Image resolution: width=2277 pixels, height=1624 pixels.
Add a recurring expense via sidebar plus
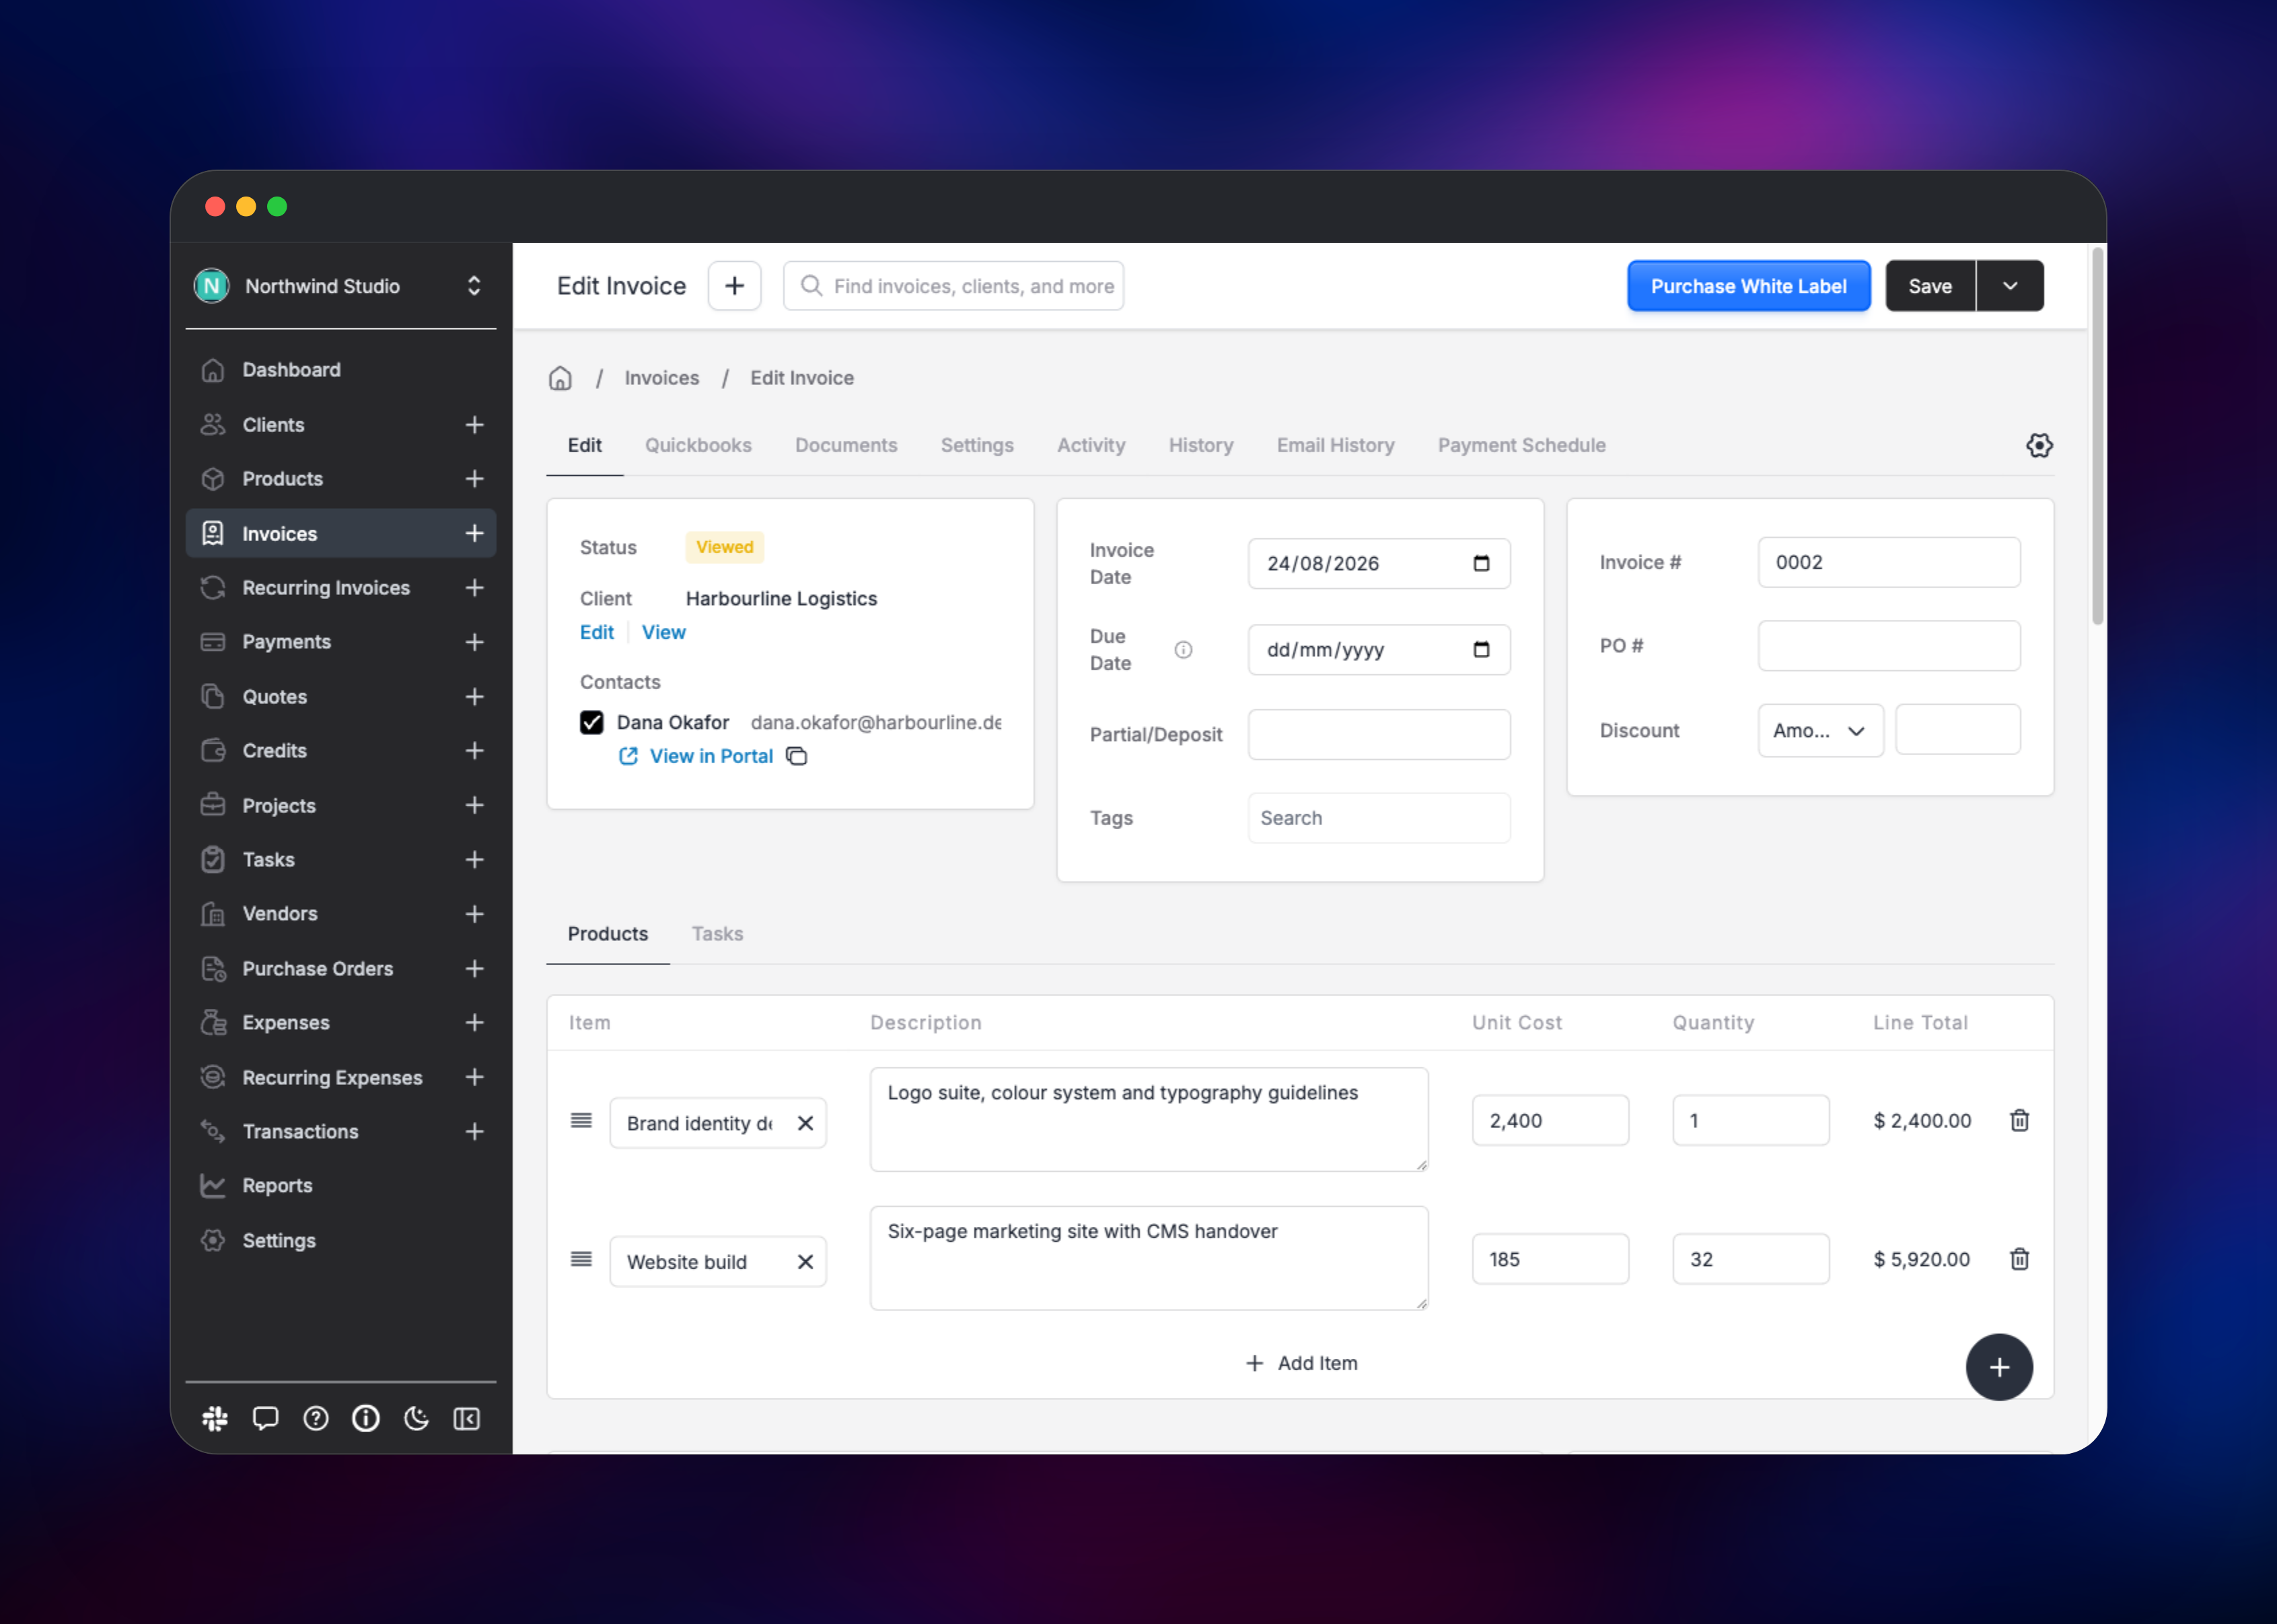coord(474,1077)
